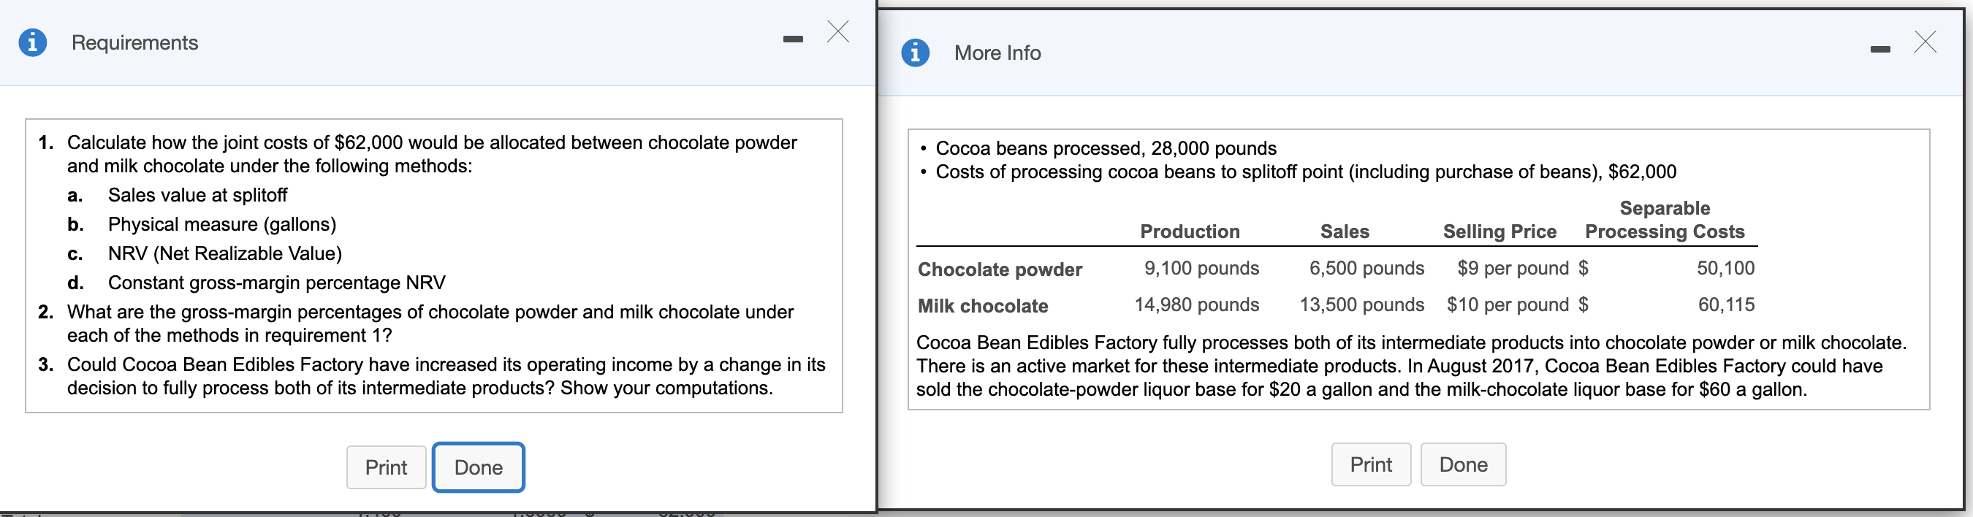This screenshot has width=1973, height=517.
Task: Click the Production column header
Action: pyautogui.click(x=1190, y=231)
